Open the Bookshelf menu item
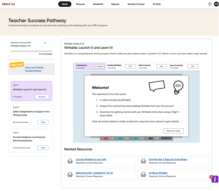The height and width of the screenshot is (191, 219). point(98,4)
